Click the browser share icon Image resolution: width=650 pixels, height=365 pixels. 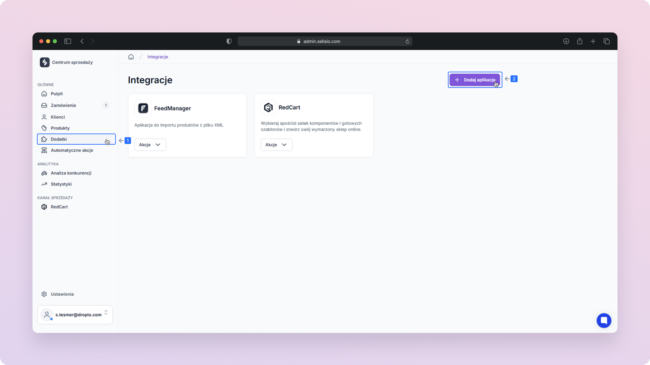point(580,41)
